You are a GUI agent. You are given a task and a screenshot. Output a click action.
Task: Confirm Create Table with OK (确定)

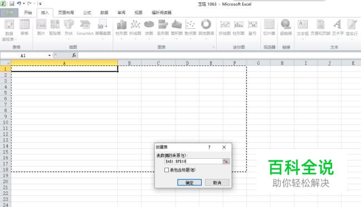click(189, 183)
